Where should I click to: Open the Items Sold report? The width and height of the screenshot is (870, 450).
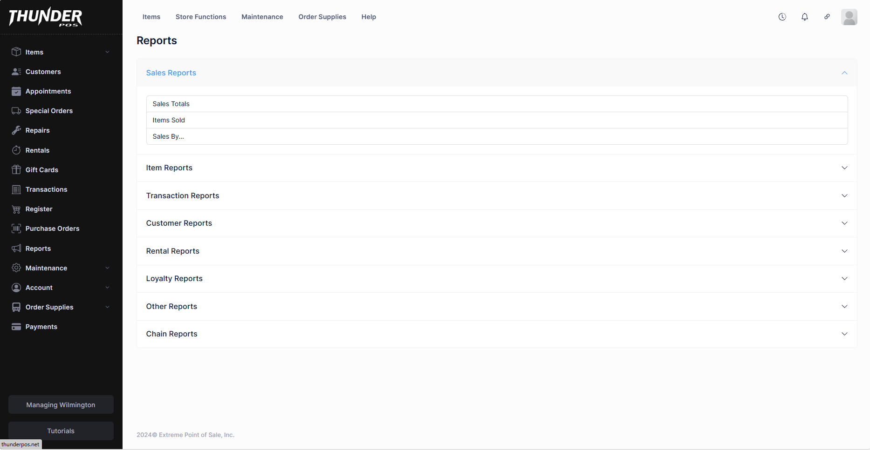[169, 120]
